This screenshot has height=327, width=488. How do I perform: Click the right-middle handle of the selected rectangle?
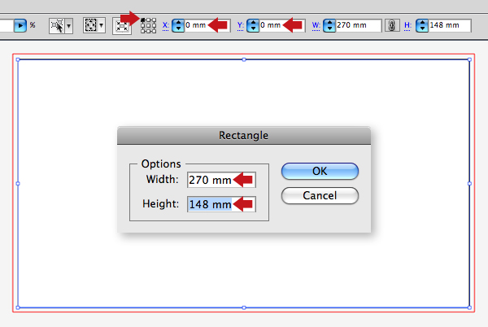[x=469, y=184]
